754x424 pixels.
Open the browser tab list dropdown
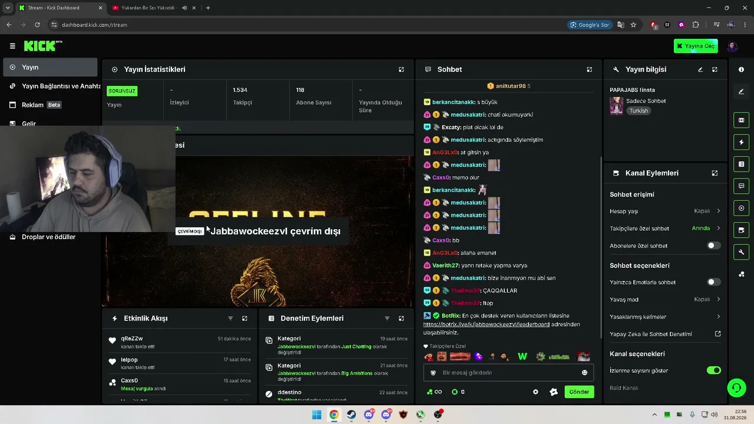click(7, 8)
